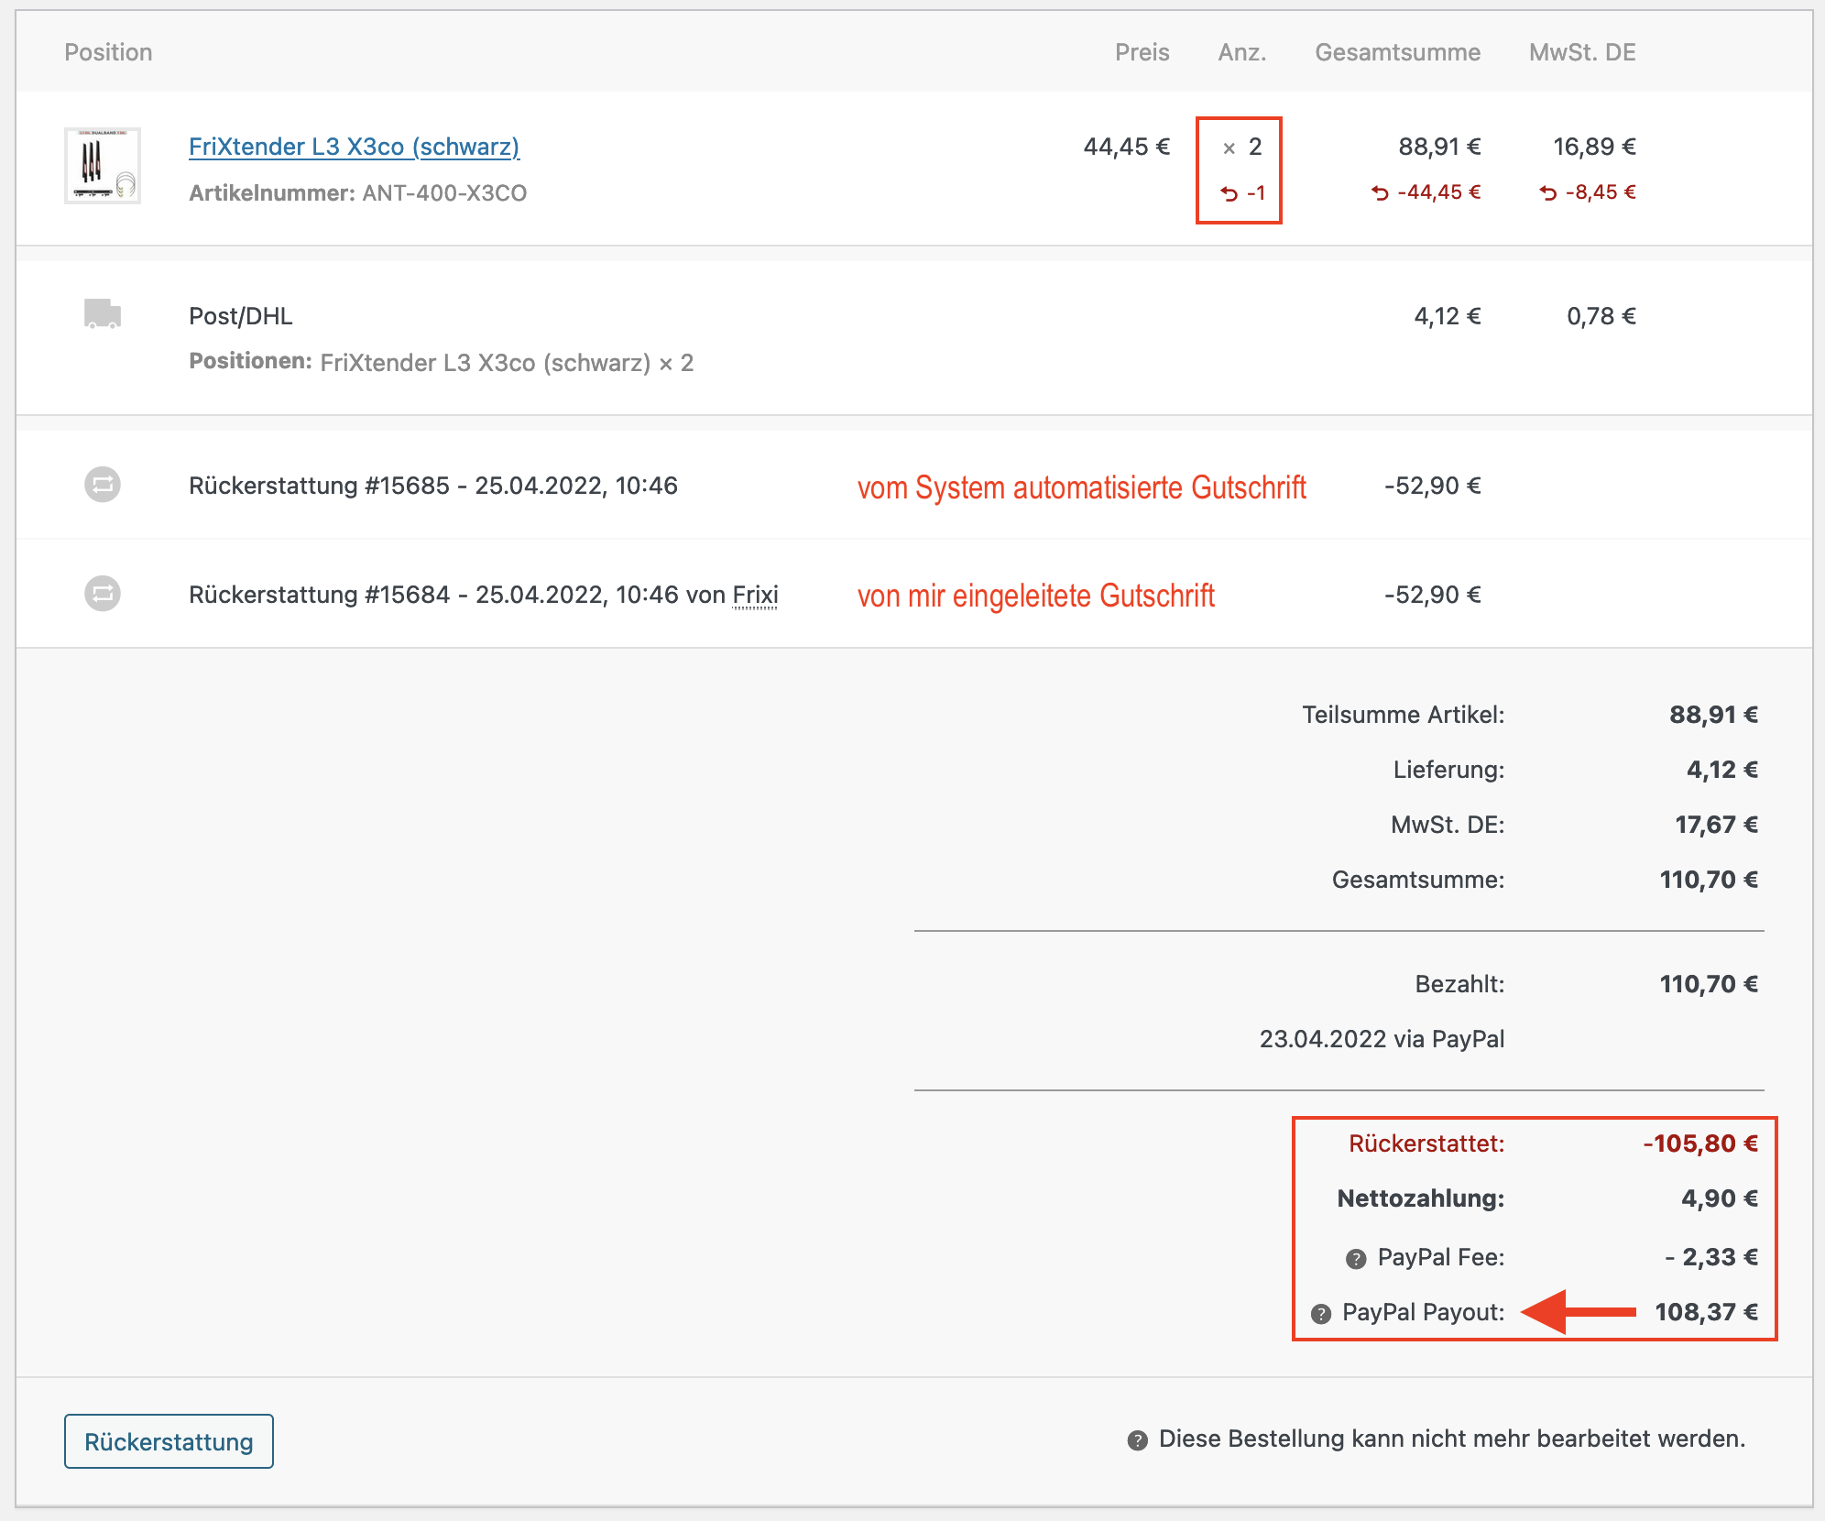Click help icon next to PayPal Fee

point(1356,1259)
